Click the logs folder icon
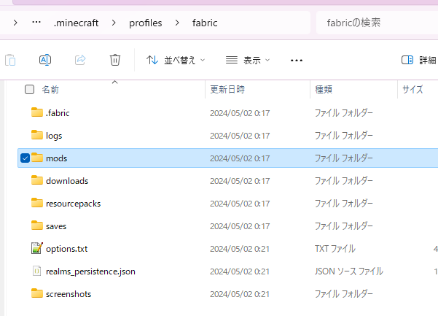This screenshot has height=316, width=438. pyautogui.click(x=37, y=135)
